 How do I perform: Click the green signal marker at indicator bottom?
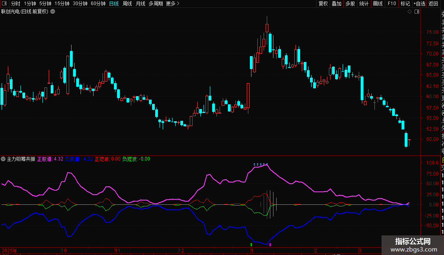point(251,244)
